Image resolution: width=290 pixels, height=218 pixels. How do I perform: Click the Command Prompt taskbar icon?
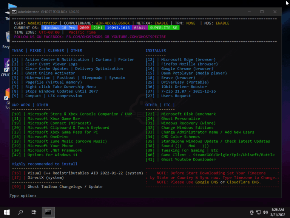tap(48, 212)
